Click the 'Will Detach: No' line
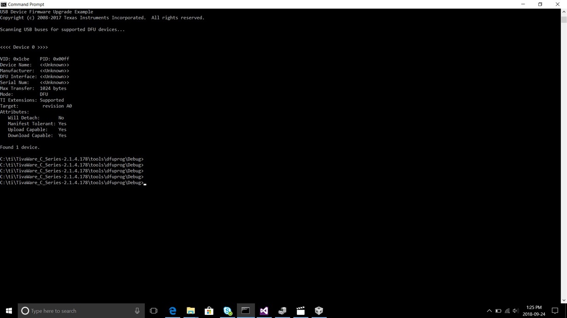Image resolution: width=567 pixels, height=318 pixels. 36,118
